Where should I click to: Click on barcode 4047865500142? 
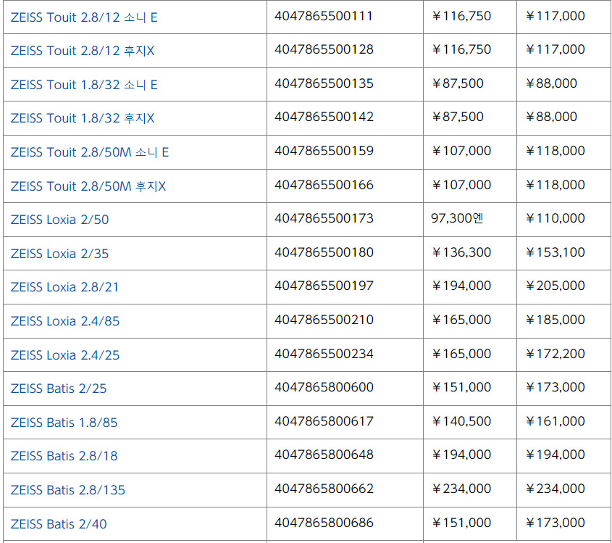[324, 117]
